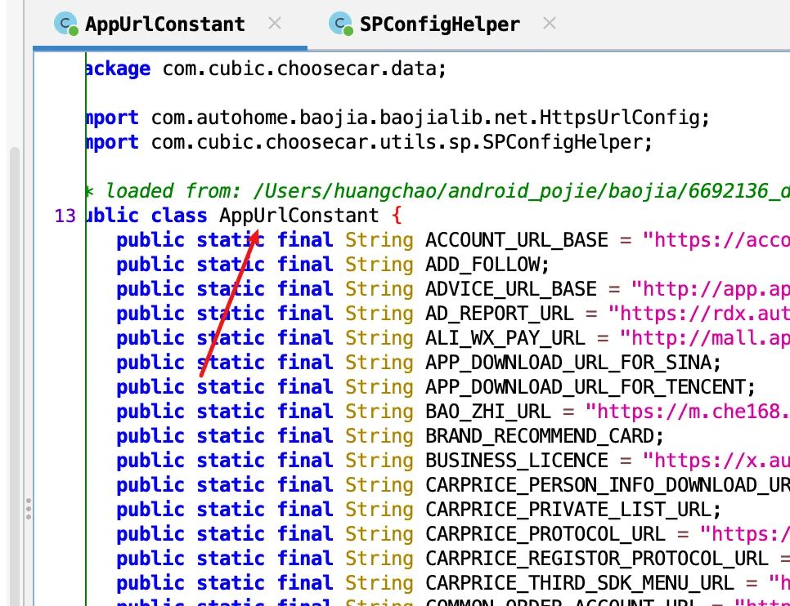790x606 pixels.
Task: Click the HttpsUrlConfig import statement
Action: [x=398, y=118]
